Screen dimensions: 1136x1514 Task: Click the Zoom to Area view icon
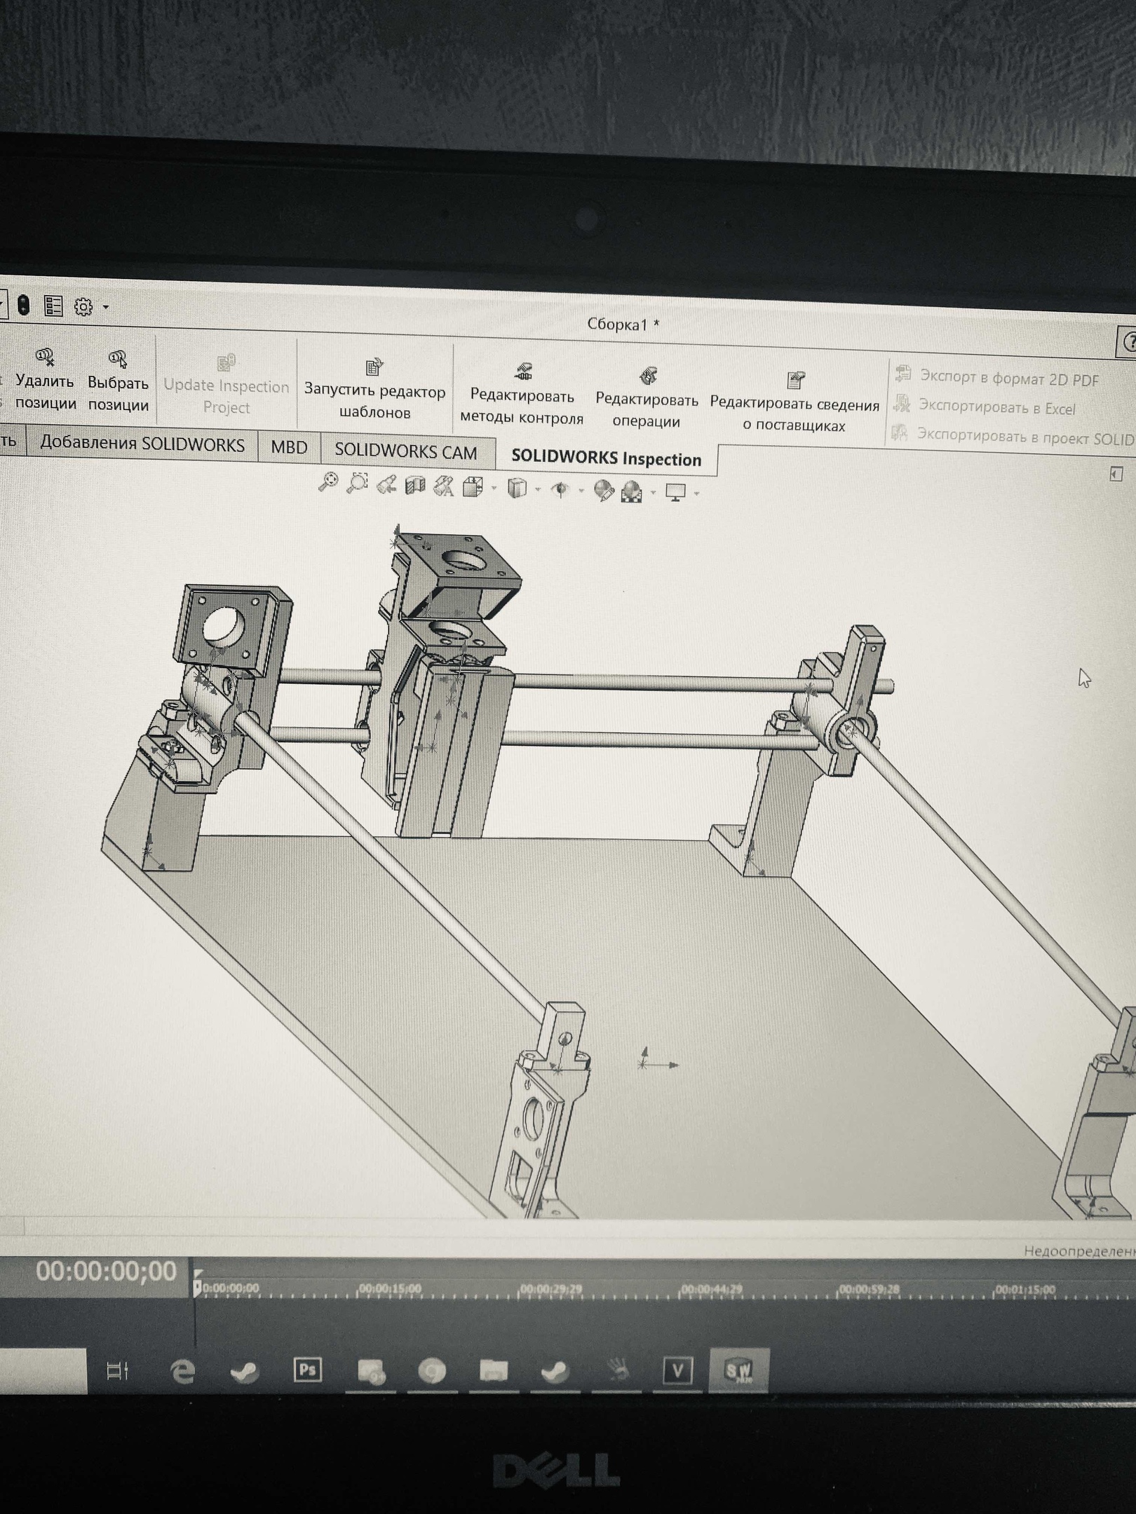click(x=358, y=483)
